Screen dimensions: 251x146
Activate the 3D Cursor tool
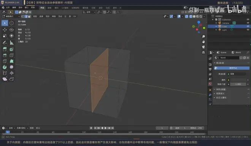pos(11,23)
